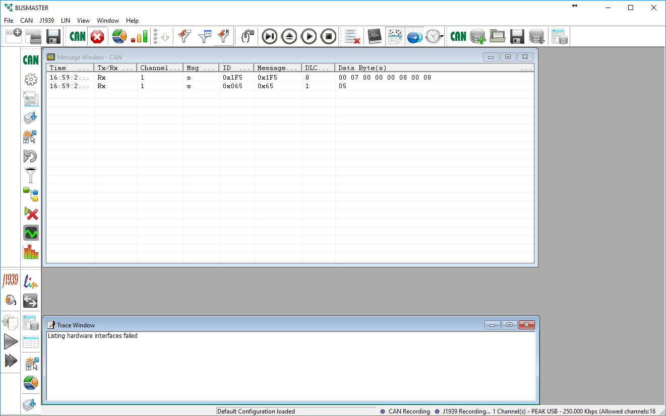666x416 pixels.
Task: Click the load configuration cabinet icon
Action: click(33, 36)
